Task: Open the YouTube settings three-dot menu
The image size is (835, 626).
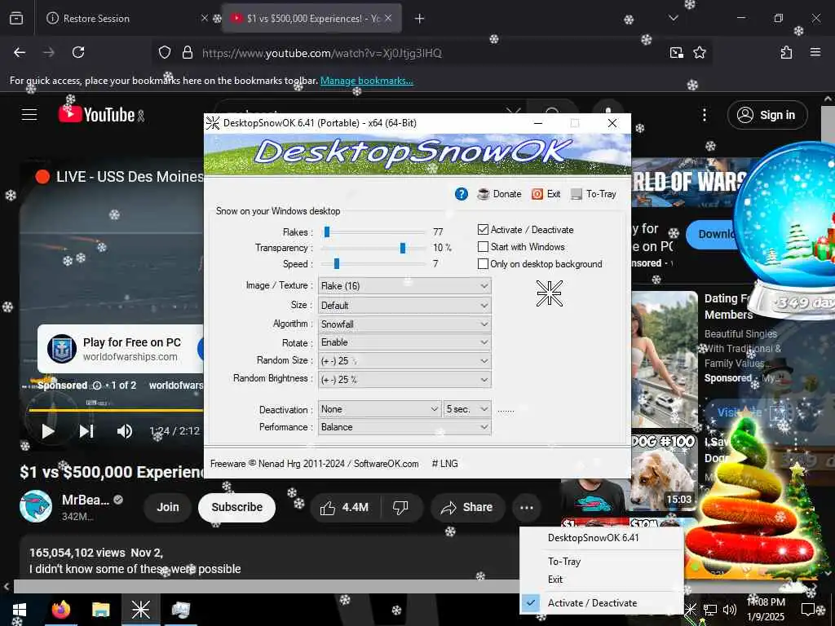Action: [x=705, y=115]
